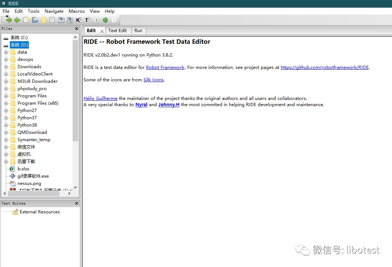Open the Navigate menu

pyautogui.click(x=54, y=11)
